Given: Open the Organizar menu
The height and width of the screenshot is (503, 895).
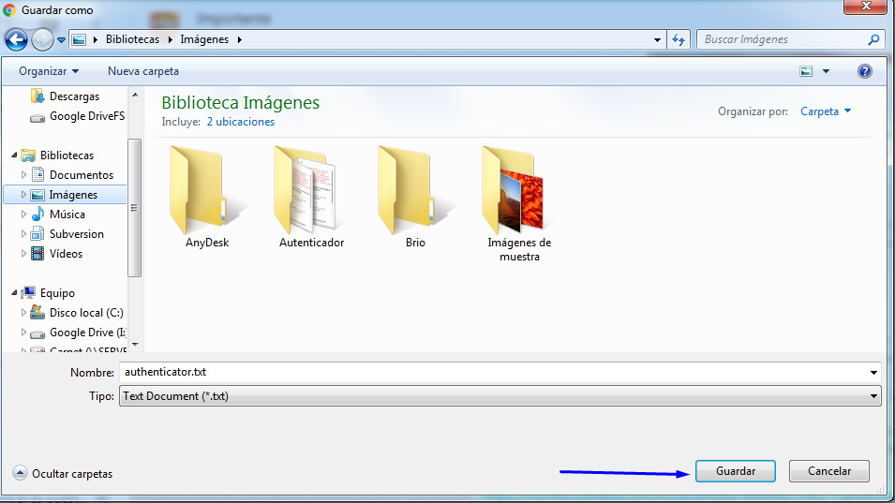Looking at the screenshot, I should pos(49,71).
